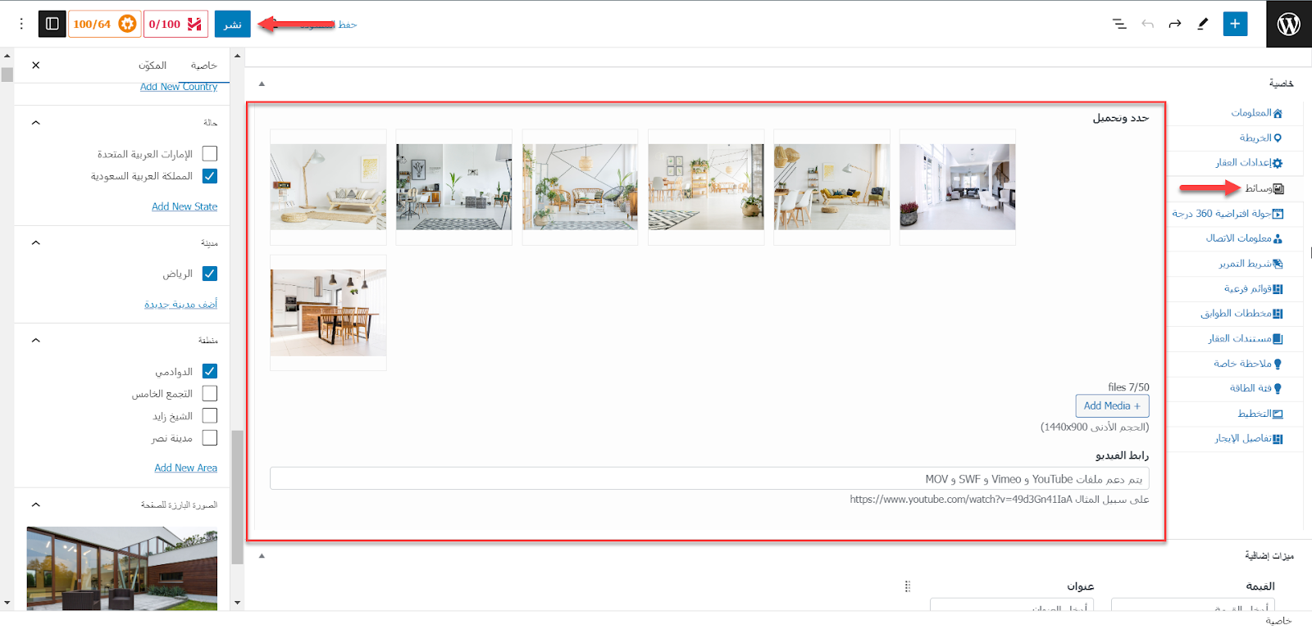Image resolution: width=1312 pixels, height=629 pixels.
Task: Collapse the منطقة area panel
Action: [36, 341]
